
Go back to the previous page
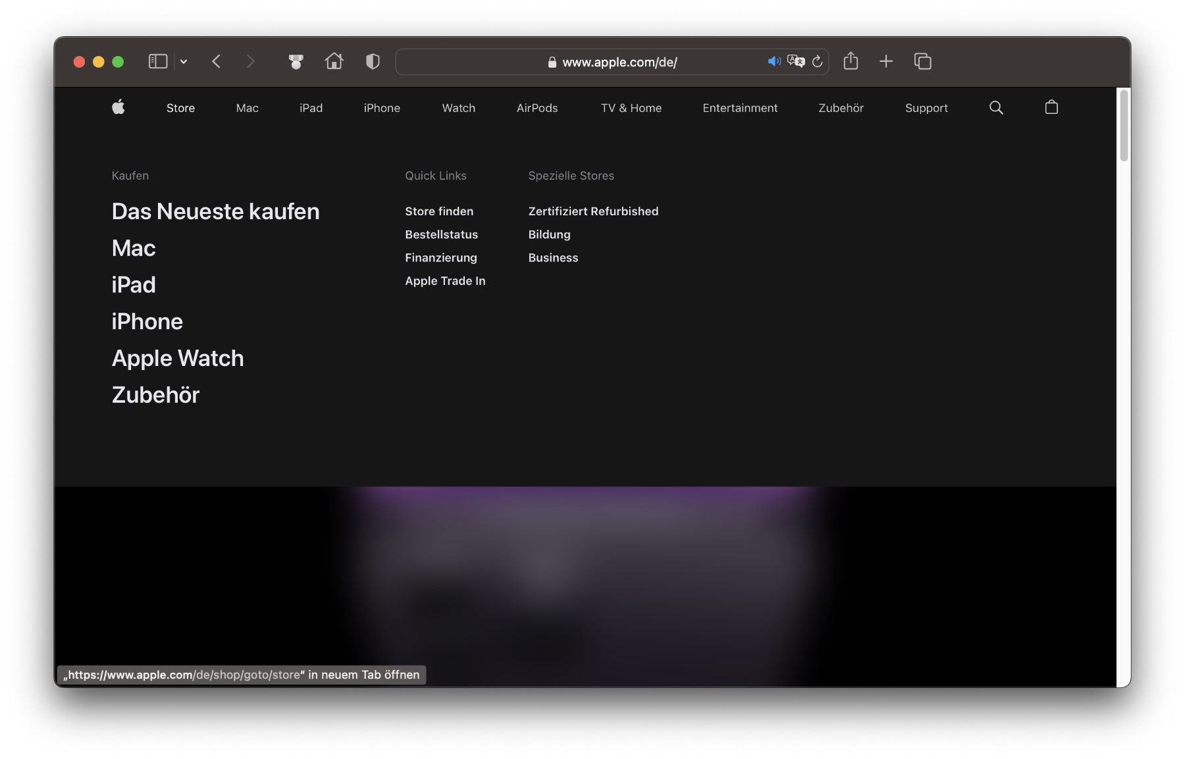pos(216,61)
